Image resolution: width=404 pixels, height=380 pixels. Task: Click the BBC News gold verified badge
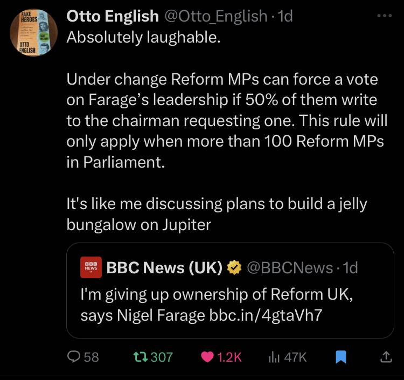[x=234, y=267]
